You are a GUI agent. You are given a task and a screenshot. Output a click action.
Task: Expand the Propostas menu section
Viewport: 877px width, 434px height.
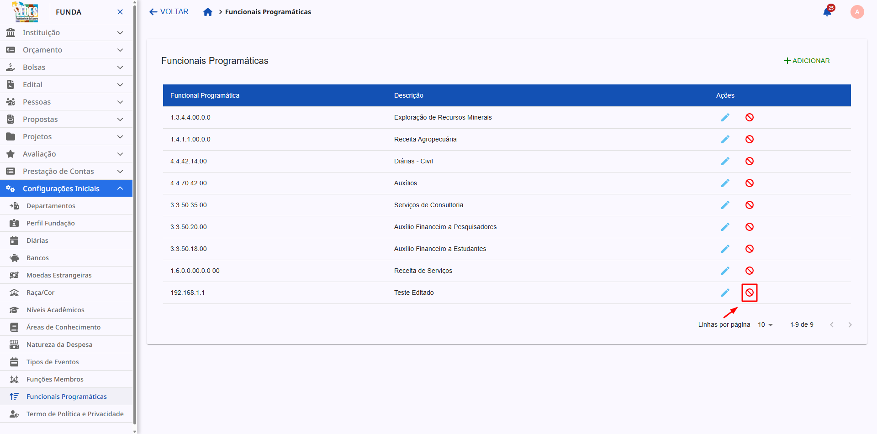66,119
